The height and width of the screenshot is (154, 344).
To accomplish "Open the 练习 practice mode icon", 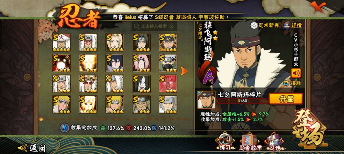I will point(225,143).
